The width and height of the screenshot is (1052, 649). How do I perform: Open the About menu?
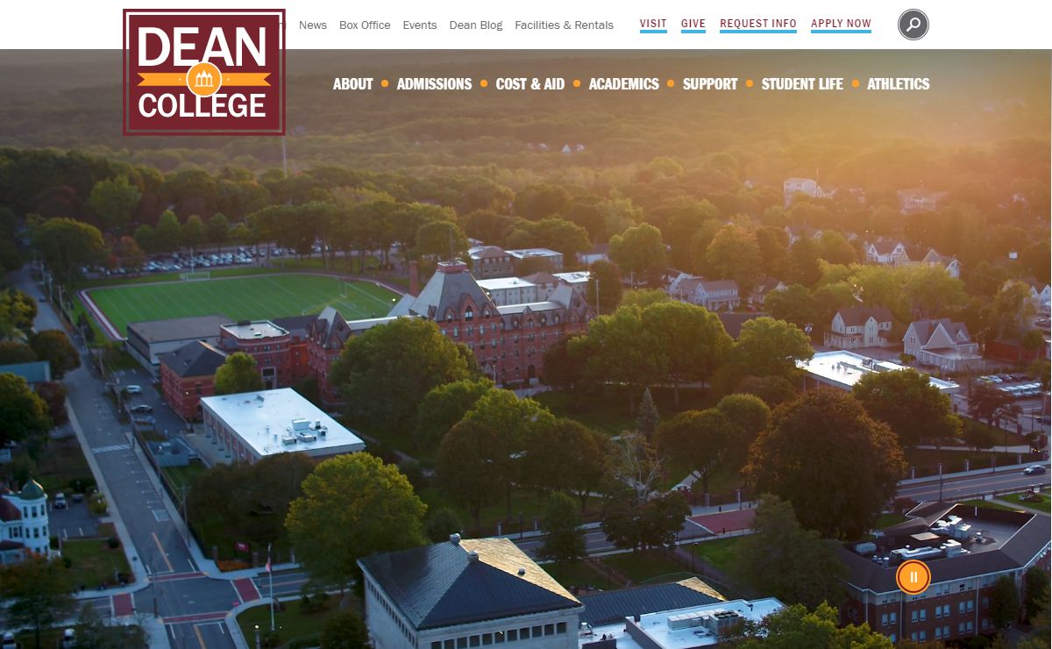click(353, 84)
